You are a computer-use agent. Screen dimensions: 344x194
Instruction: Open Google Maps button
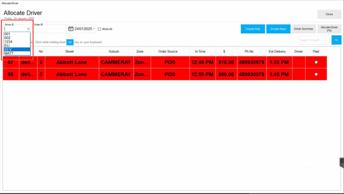278,29
